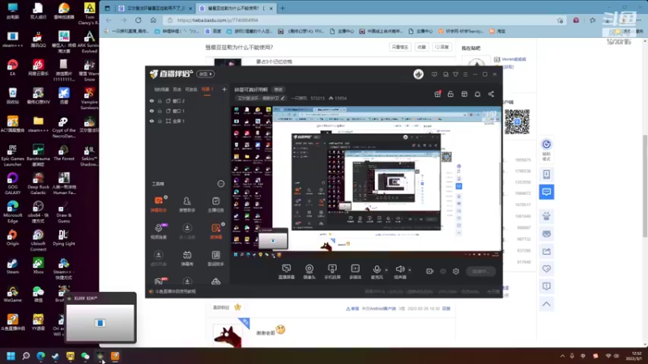Open the 歌词助手 lyrics assistant tool
This screenshot has height=364, width=648.
pos(215,258)
